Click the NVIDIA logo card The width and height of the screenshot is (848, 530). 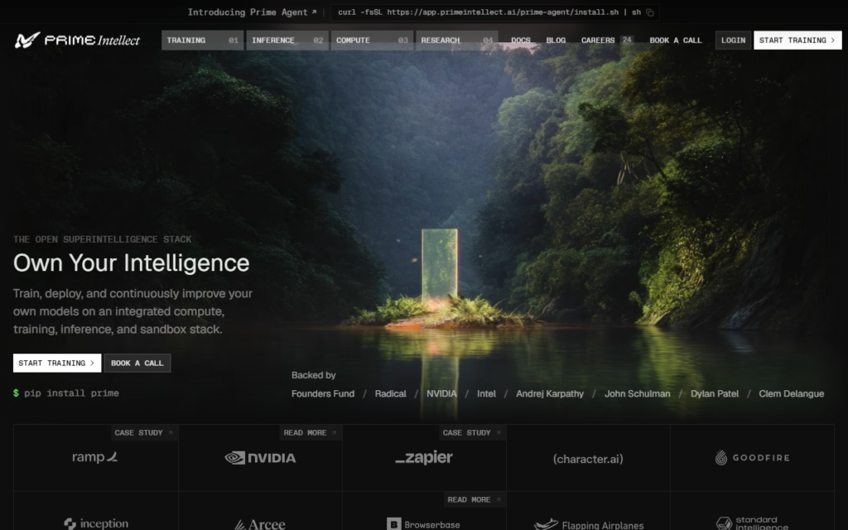pyautogui.click(x=260, y=457)
